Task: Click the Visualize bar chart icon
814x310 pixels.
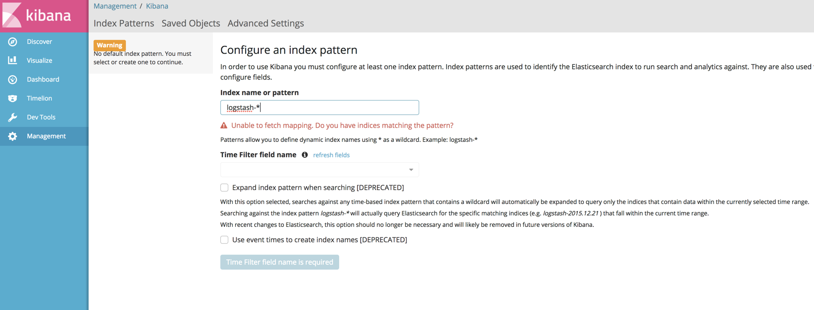Action: (12, 60)
